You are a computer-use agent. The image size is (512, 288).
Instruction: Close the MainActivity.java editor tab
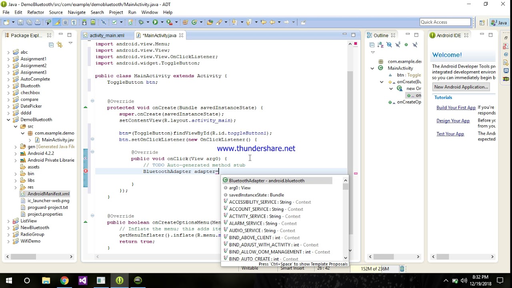(181, 35)
